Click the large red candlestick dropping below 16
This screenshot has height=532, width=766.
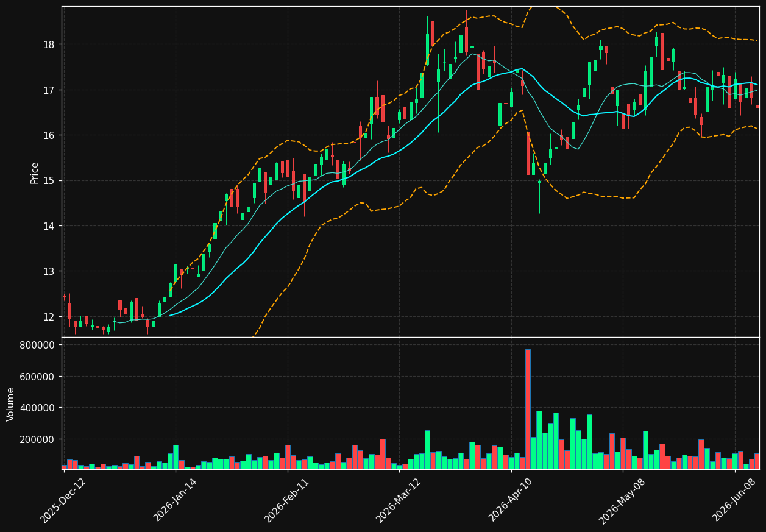[x=528, y=154]
